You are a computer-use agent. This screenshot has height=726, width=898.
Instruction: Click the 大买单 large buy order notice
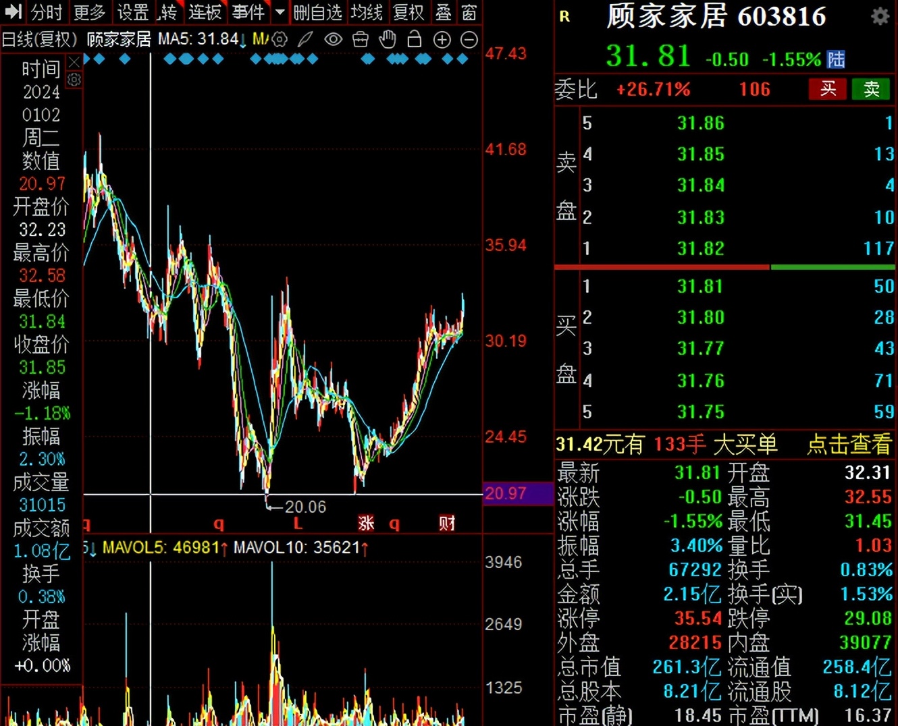pyautogui.click(x=745, y=445)
